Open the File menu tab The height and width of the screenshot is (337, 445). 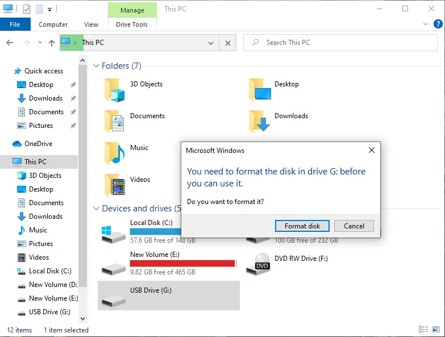click(15, 24)
